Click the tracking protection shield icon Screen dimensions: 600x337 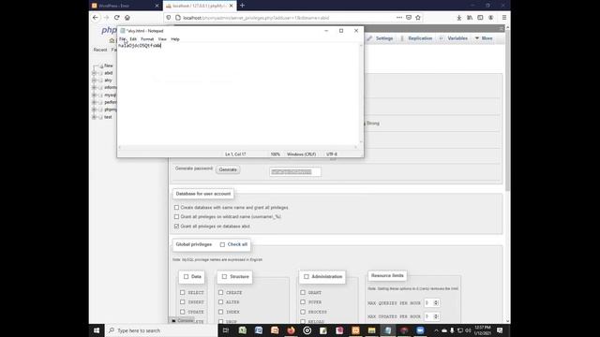tap(169, 18)
